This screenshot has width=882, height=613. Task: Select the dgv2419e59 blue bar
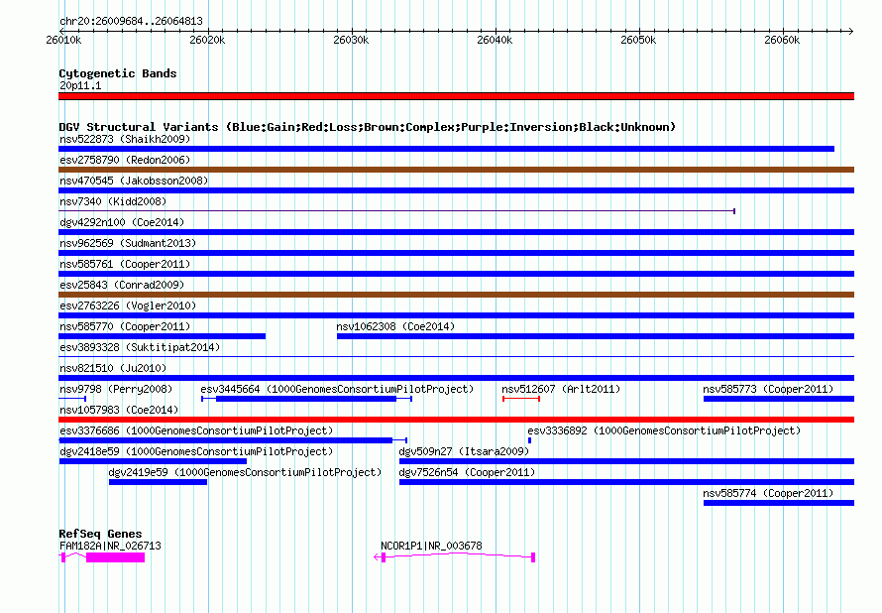158,482
